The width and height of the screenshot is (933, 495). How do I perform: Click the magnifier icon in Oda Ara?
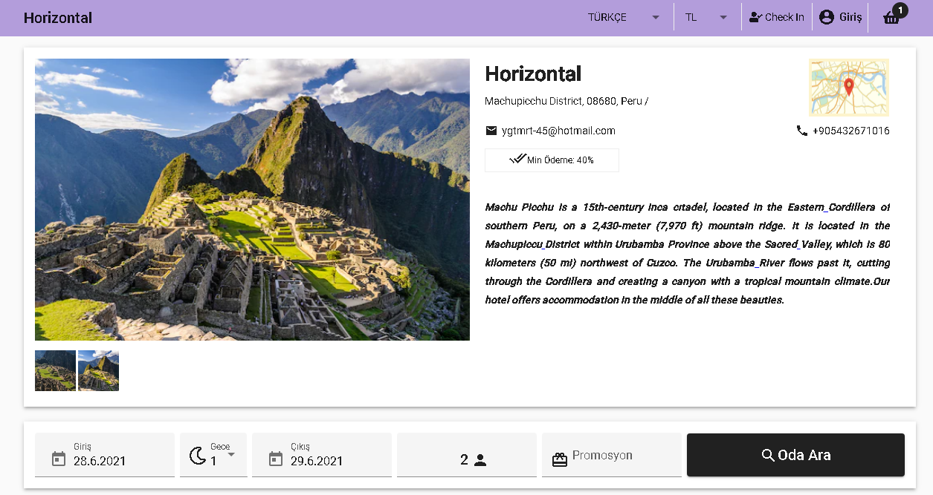(769, 455)
